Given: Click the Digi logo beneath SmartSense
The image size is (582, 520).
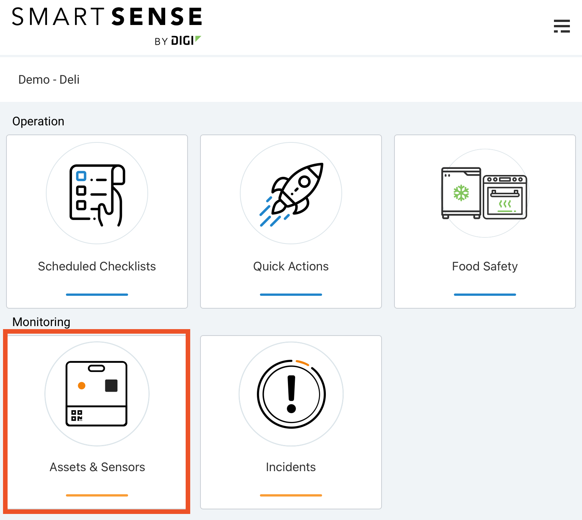Looking at the screenshot, I should click(178, 41).
